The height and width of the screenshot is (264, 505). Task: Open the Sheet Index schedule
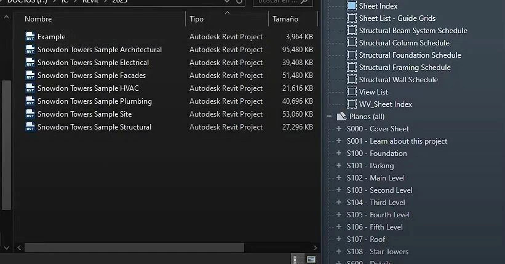click(x=378, y=6)
